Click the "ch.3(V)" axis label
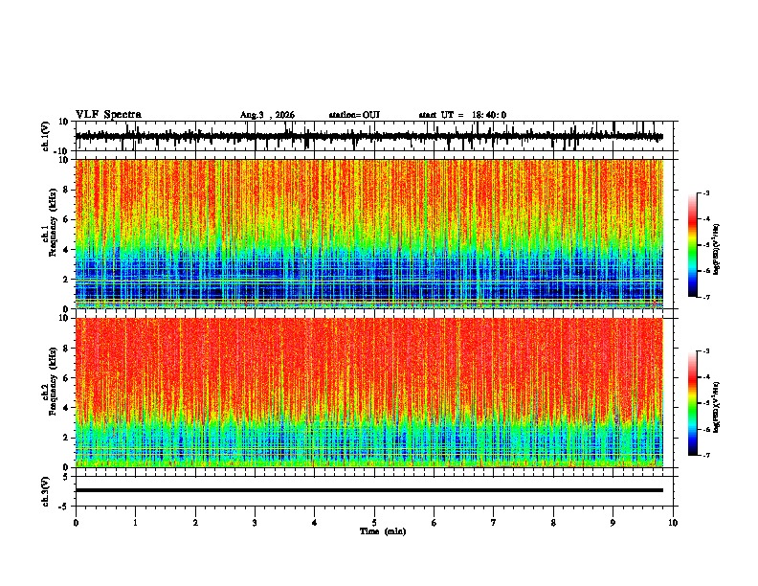The width and height of the screenshot is (758, 586). pos(46,491)
